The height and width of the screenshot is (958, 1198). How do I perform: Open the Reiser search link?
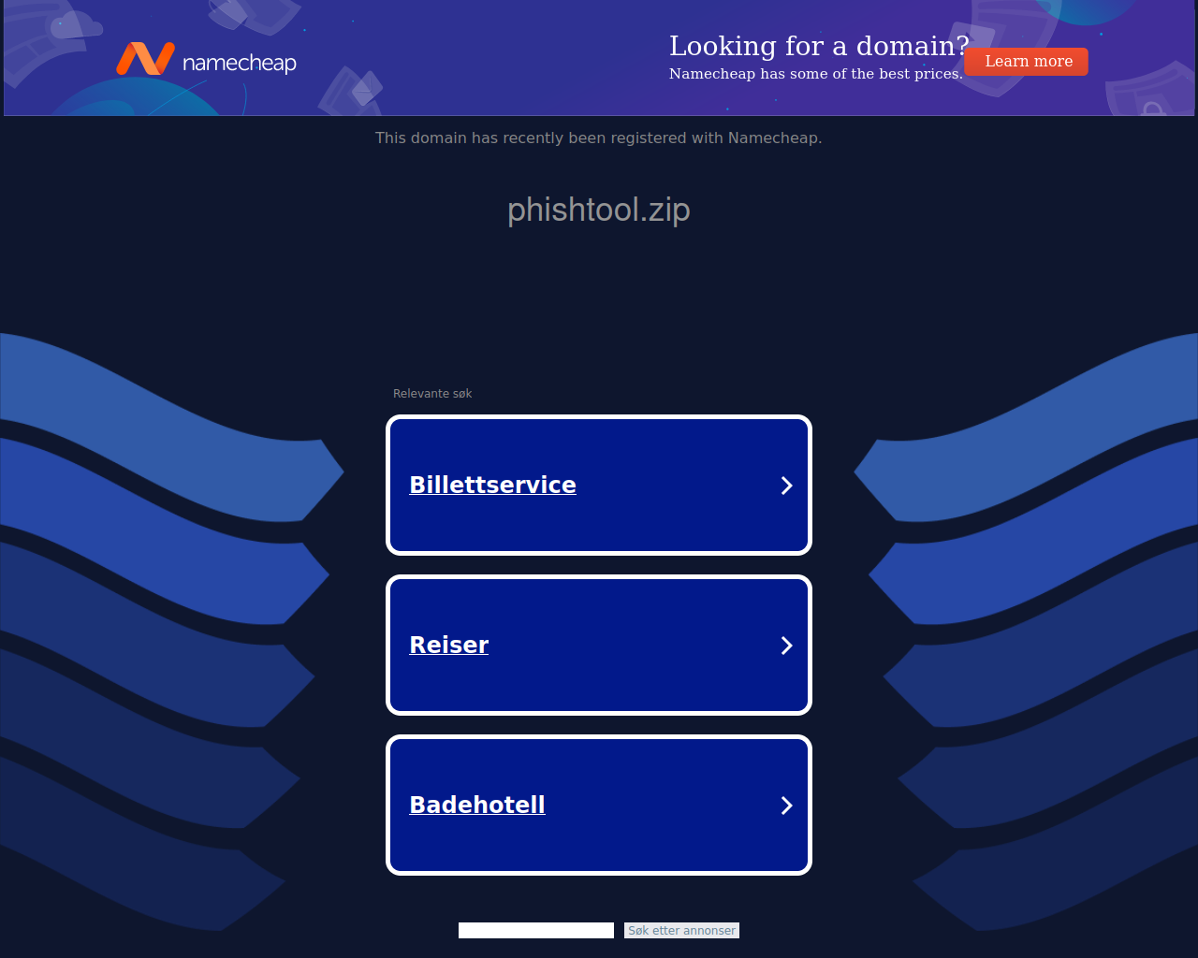point(448,645)
